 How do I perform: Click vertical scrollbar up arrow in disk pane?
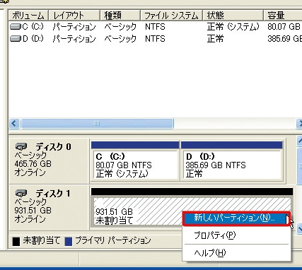pyautogui.click(x=299, y=141)
